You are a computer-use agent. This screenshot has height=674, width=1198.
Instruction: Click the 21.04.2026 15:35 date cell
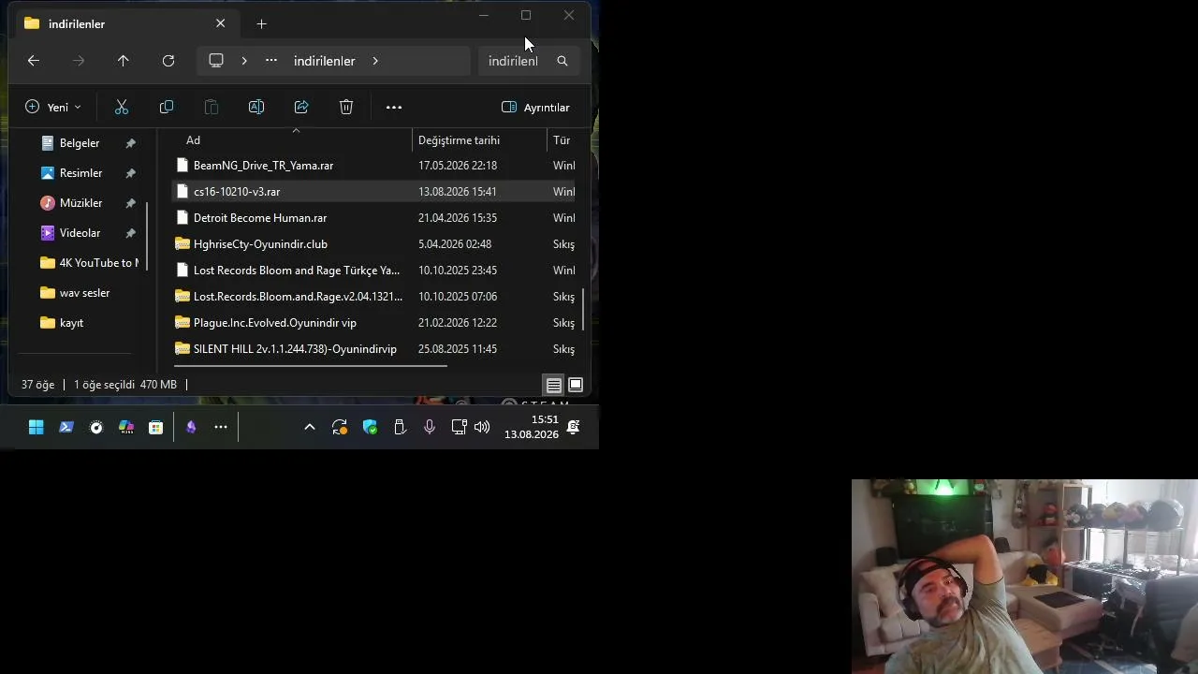[x=458, y=218]
